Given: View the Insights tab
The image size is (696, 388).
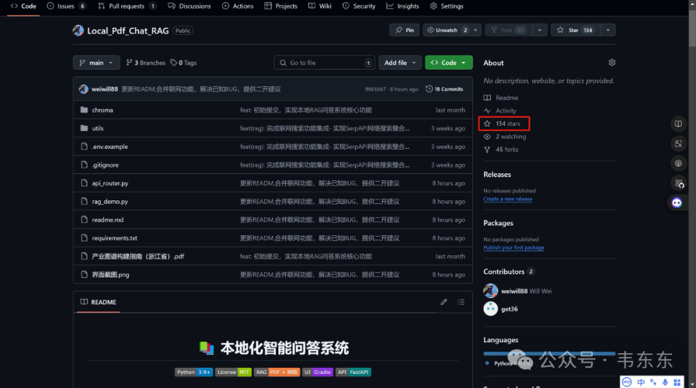Looking at the screenshot, I should click(403, 6).
